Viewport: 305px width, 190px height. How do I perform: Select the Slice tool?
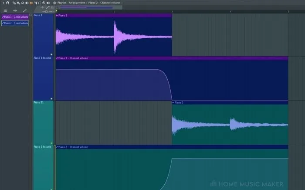tap(36, 3)
